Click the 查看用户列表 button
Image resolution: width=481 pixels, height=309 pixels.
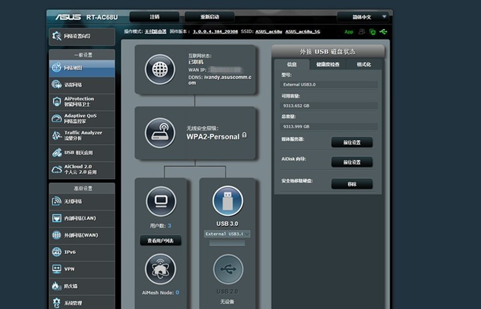coord(161,240)
